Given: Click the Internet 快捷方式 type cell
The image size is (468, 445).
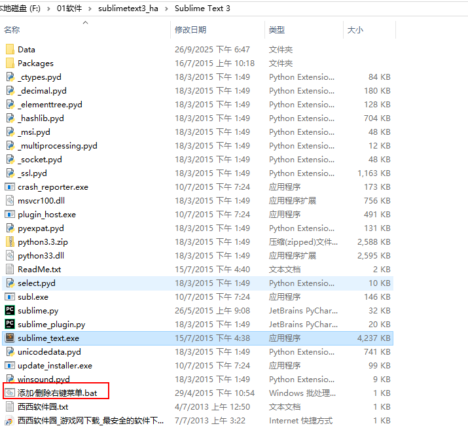Looking at the screenshot, I should [x=300, y=421].
